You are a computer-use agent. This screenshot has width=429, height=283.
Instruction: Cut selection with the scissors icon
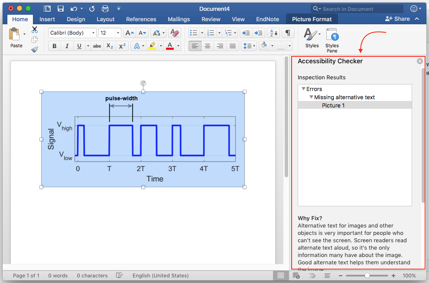click(x=35, y=29)
